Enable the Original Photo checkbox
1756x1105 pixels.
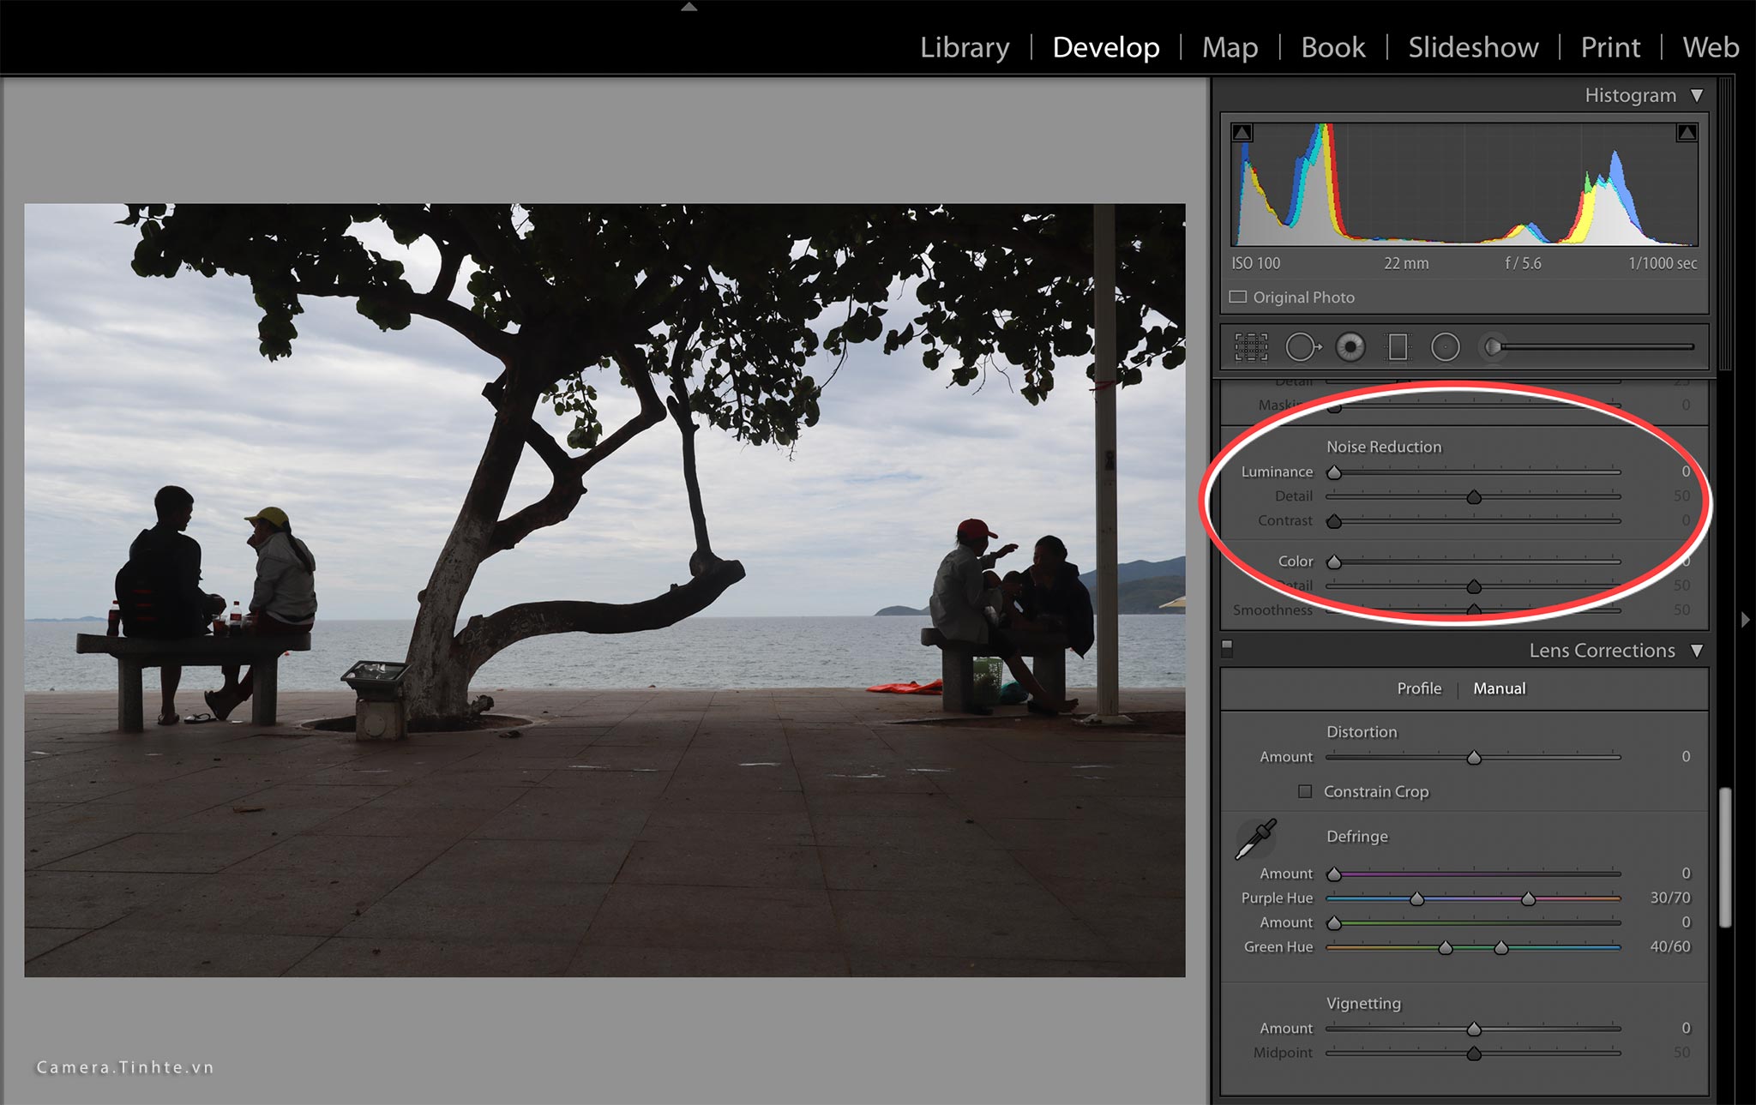point(1238,297)
